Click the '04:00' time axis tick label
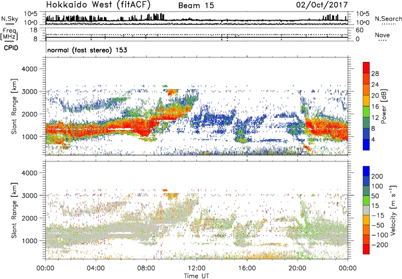402x279 pixels. [x=95, y=268]
